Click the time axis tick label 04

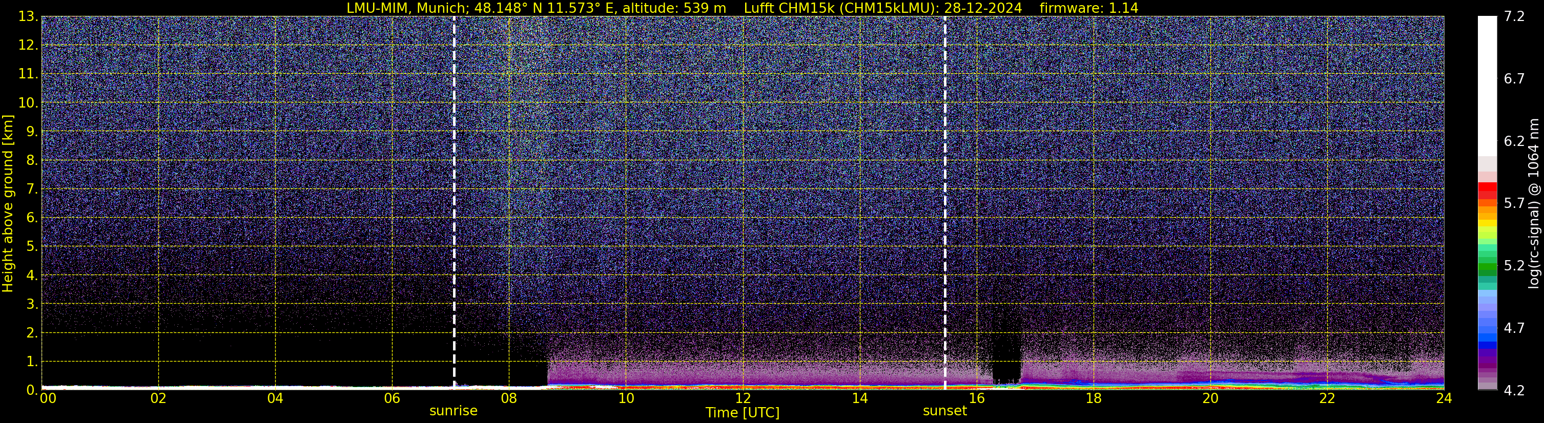click(x=275, y=398)
